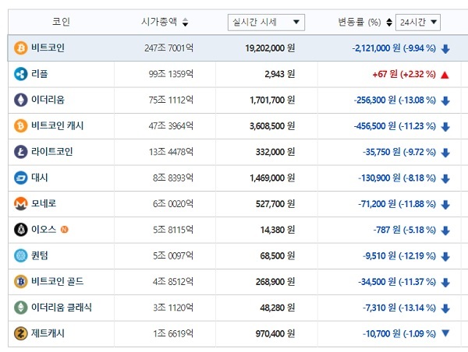The width and height of the screenshot is (468, 352).
Task: Open the 이더리움 coin name link
Action: (48, 100)
